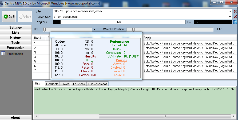Click the blue refresh icon beside List
Image resolution: width=238 pixels, height=120 pixels.
click(235, 22)
